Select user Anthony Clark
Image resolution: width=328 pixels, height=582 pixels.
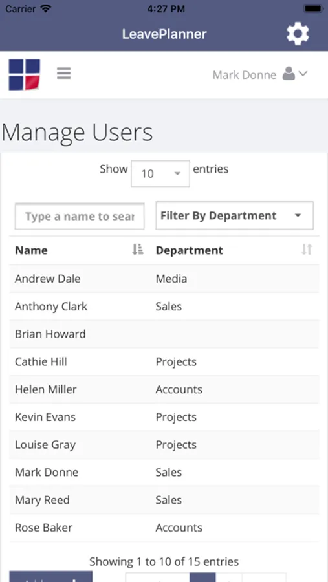coord(51,307)
